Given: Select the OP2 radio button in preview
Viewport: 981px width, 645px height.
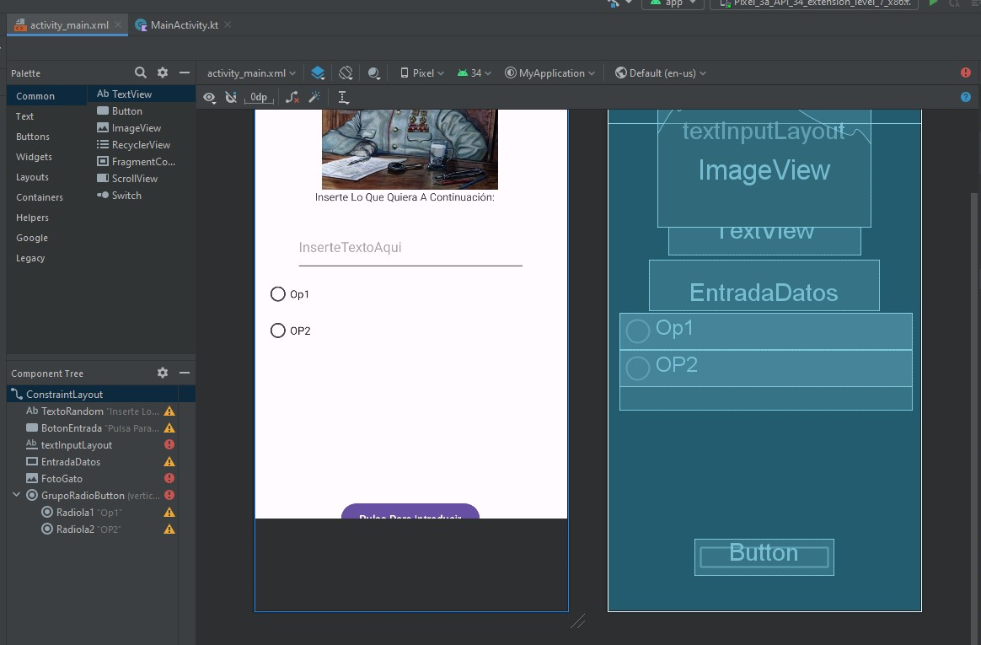Looking at the screenshot, I should [x=278, y=331].
